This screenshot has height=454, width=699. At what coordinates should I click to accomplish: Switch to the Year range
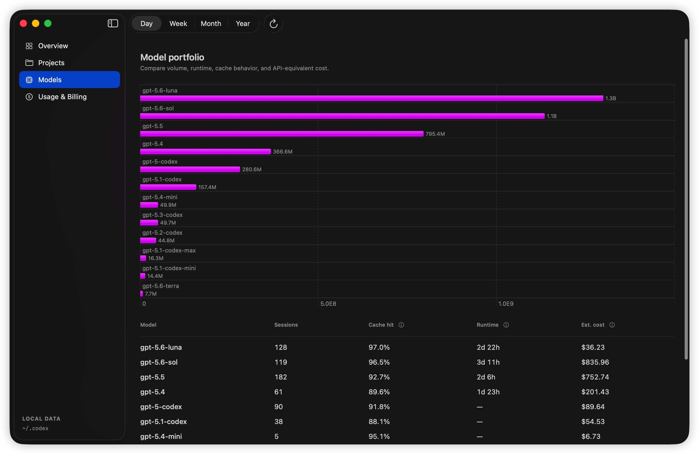pyautogui.click(x=242, y=23)
